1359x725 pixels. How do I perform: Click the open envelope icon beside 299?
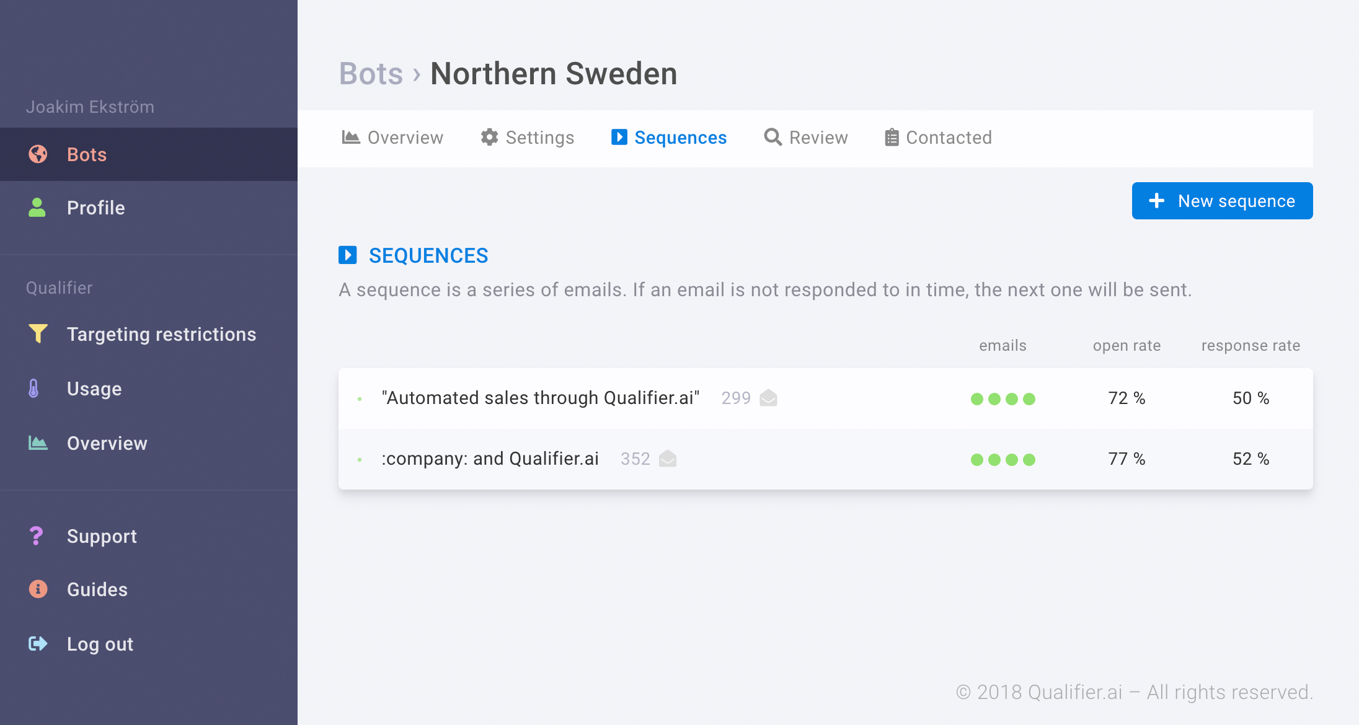click(768, 398)
